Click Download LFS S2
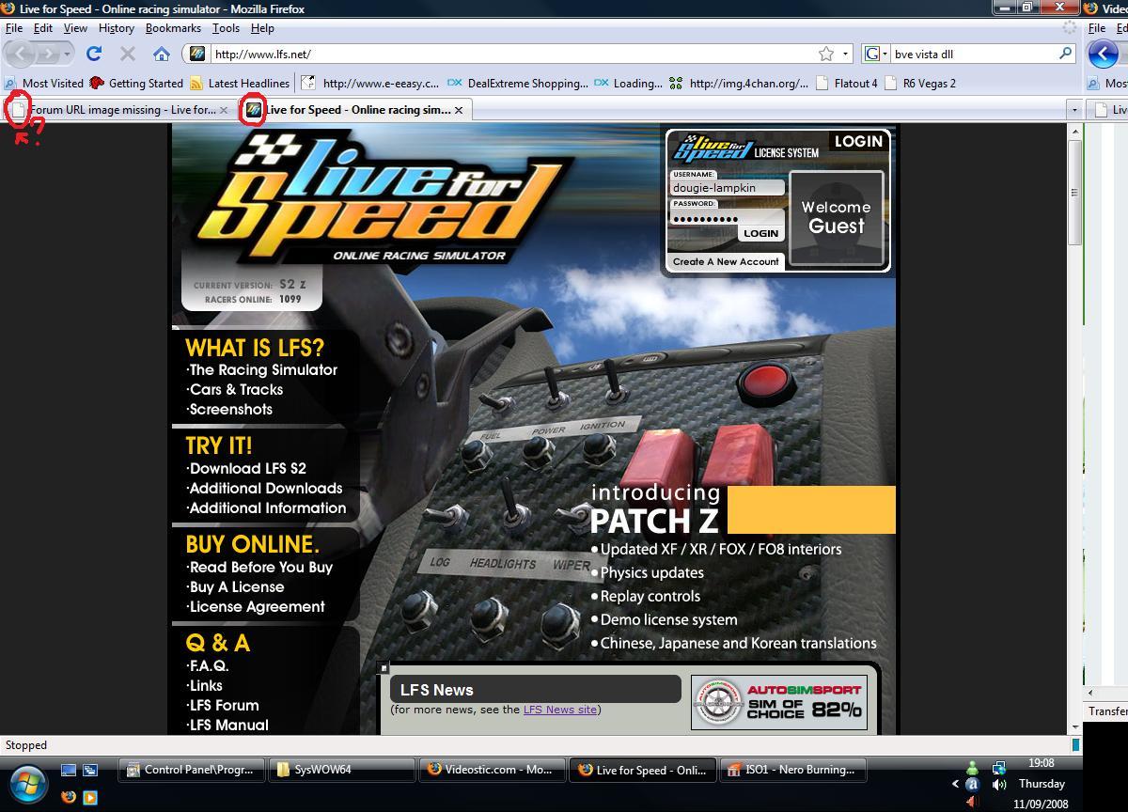This screenshot has width=1128, height=812. 246,469
